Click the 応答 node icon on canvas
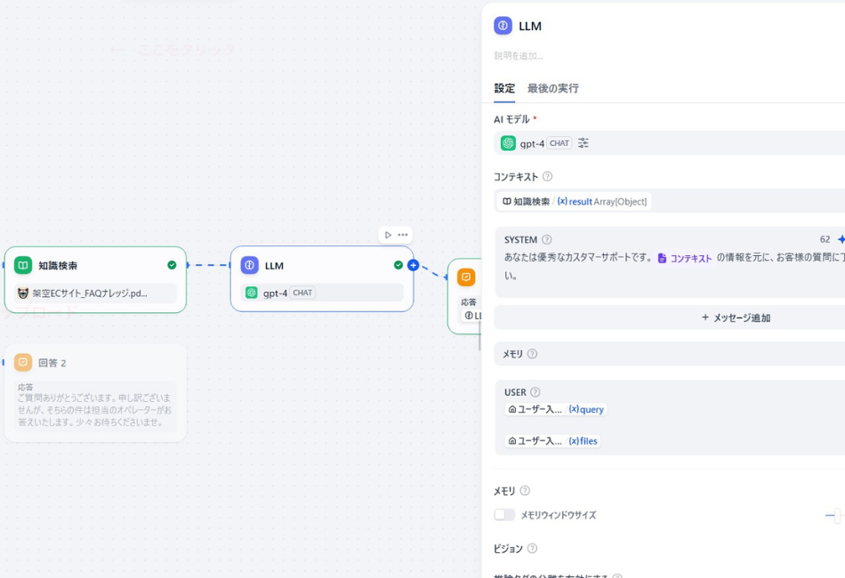 [466, 277]
